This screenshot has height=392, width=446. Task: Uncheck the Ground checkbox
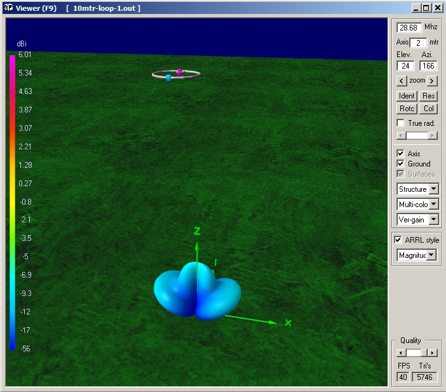[400, 163]
